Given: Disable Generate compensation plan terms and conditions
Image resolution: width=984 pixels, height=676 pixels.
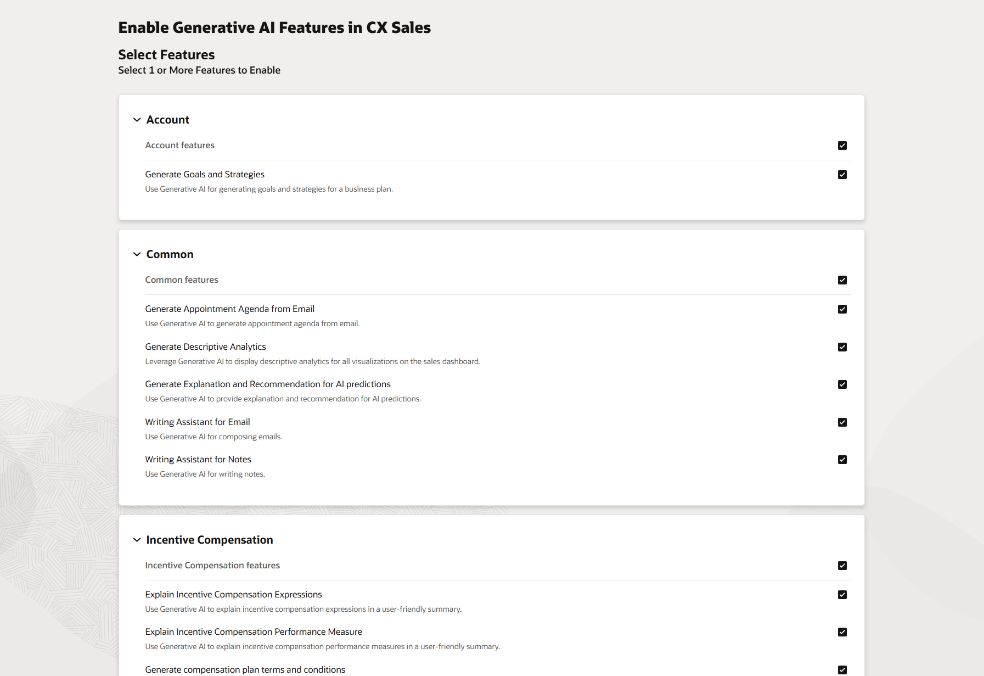Looking at the screenshot, I should (x=842, y=669).
